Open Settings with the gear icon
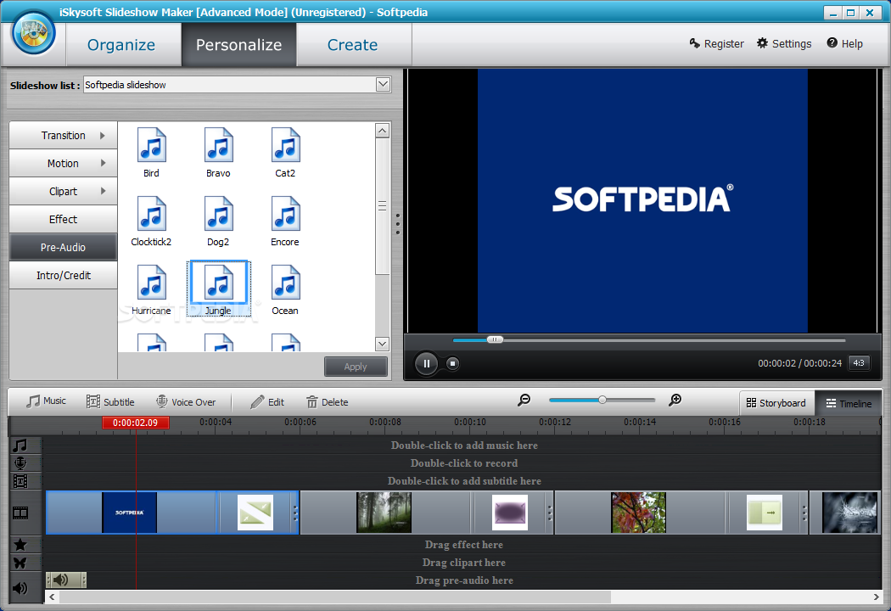This screenshot has width=891, height=611. click(784, 44)
